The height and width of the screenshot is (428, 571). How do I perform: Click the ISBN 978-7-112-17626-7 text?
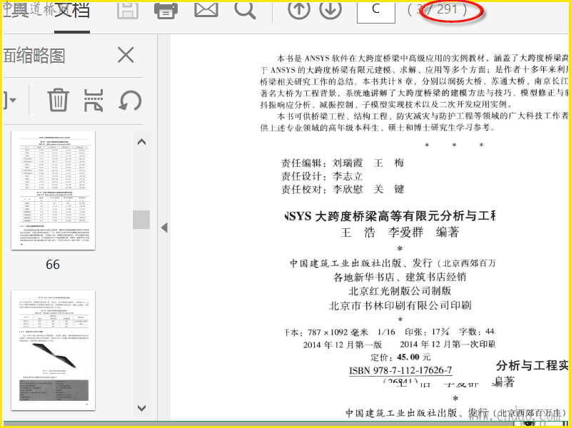click(x=400, y=370)
